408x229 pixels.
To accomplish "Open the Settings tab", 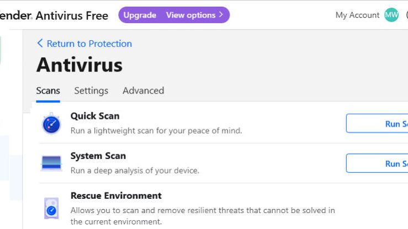I will tap(91, 91).
